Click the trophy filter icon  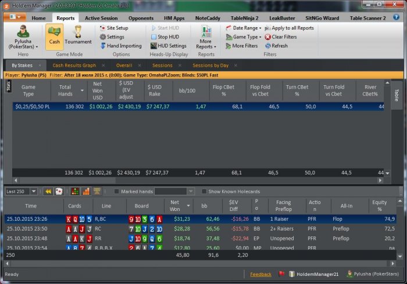(x=97, y=191)
